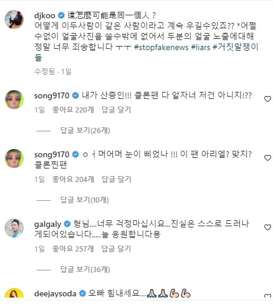Open the #거짓말쟁이들 hashtag
The width and height of the screenshot is (273, 304).
[x=146, y=52]
